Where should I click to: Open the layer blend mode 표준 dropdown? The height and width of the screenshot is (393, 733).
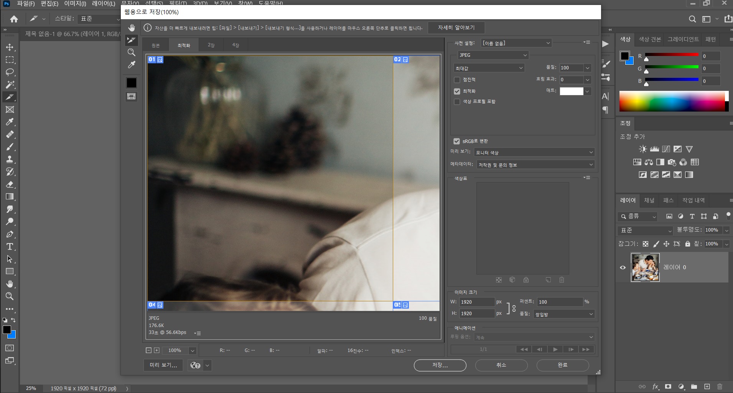(646, 230)
